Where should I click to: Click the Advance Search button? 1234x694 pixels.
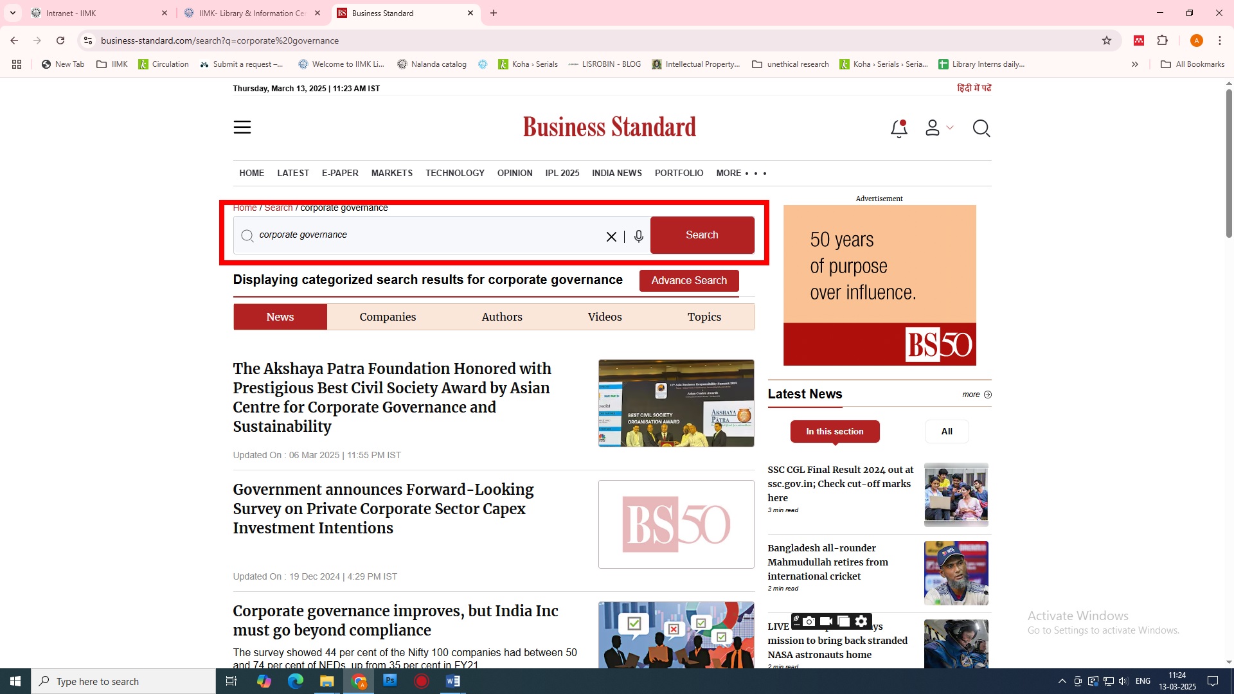[x=688, y=281]
